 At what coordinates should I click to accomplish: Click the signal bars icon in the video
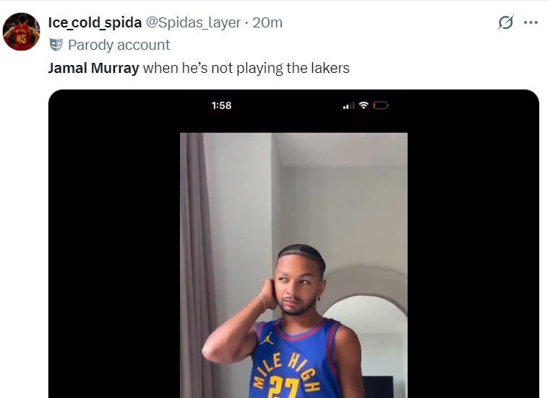click(348, 106)
